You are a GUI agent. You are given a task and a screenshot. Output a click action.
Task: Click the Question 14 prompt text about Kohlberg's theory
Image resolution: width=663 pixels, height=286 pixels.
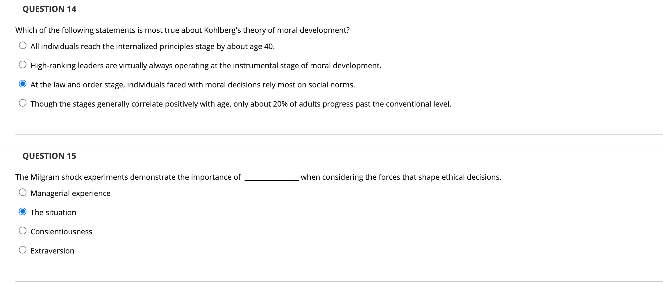[x=183, y=30]
